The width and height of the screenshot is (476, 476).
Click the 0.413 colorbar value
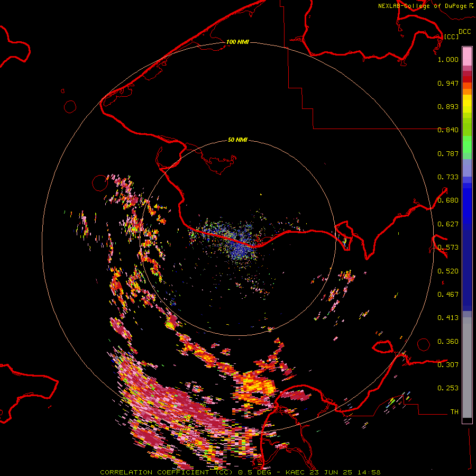click(x=448, y=318)
